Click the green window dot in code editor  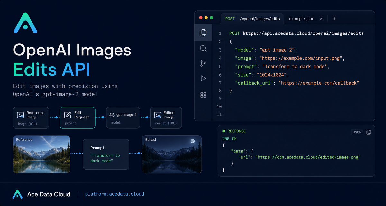pyautogui.click(x=211, y=18)
